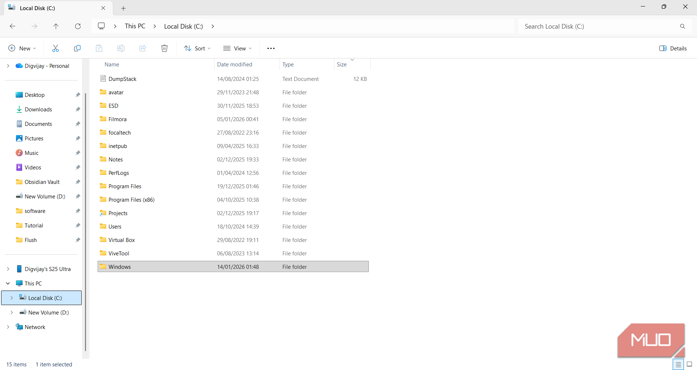This screenshot has width=697, height=370.
Task: Open the New dropdown menu
Action: pyautogui.click(x=22, y=48)
